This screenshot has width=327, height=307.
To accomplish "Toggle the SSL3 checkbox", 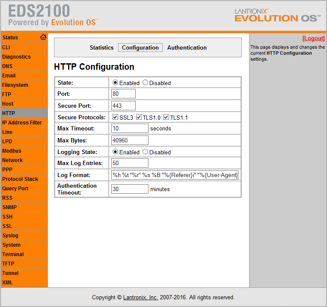I will pyautogui.click(x=115, y=117).
